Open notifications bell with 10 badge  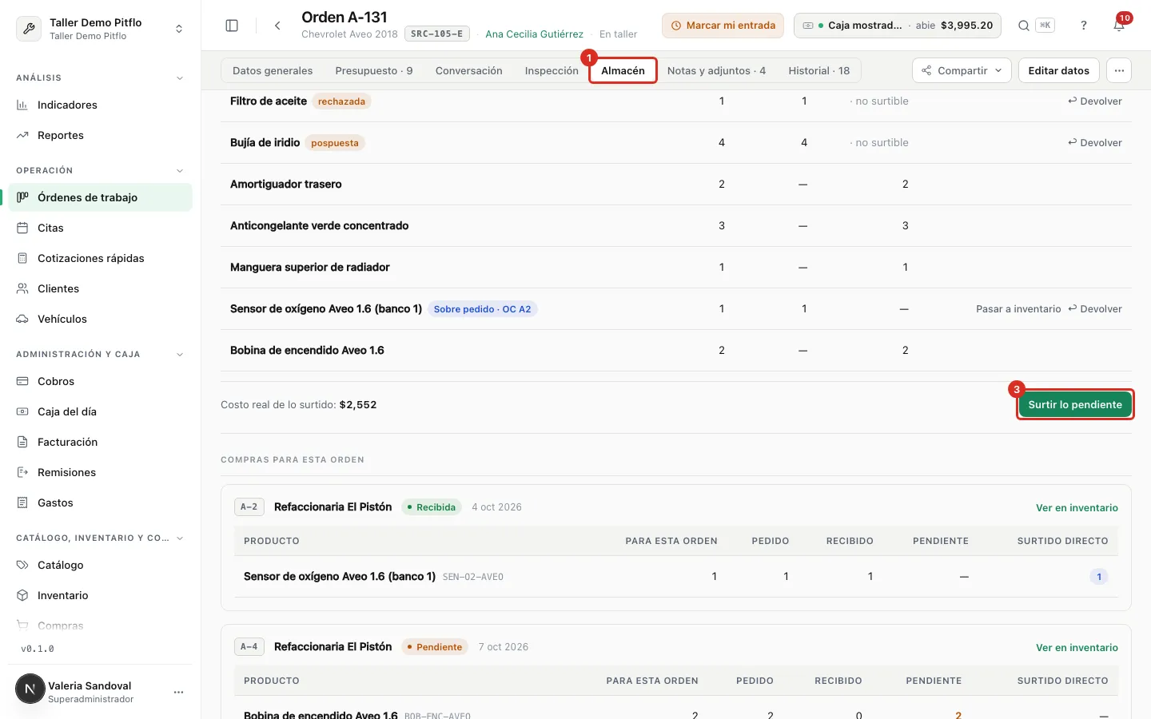[x=1119, y=26]
